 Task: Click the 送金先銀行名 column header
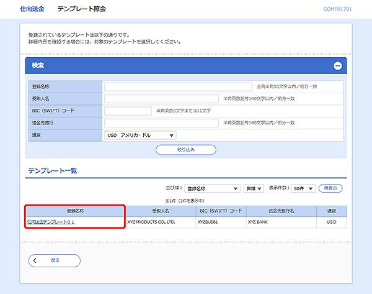click(281, 211)
